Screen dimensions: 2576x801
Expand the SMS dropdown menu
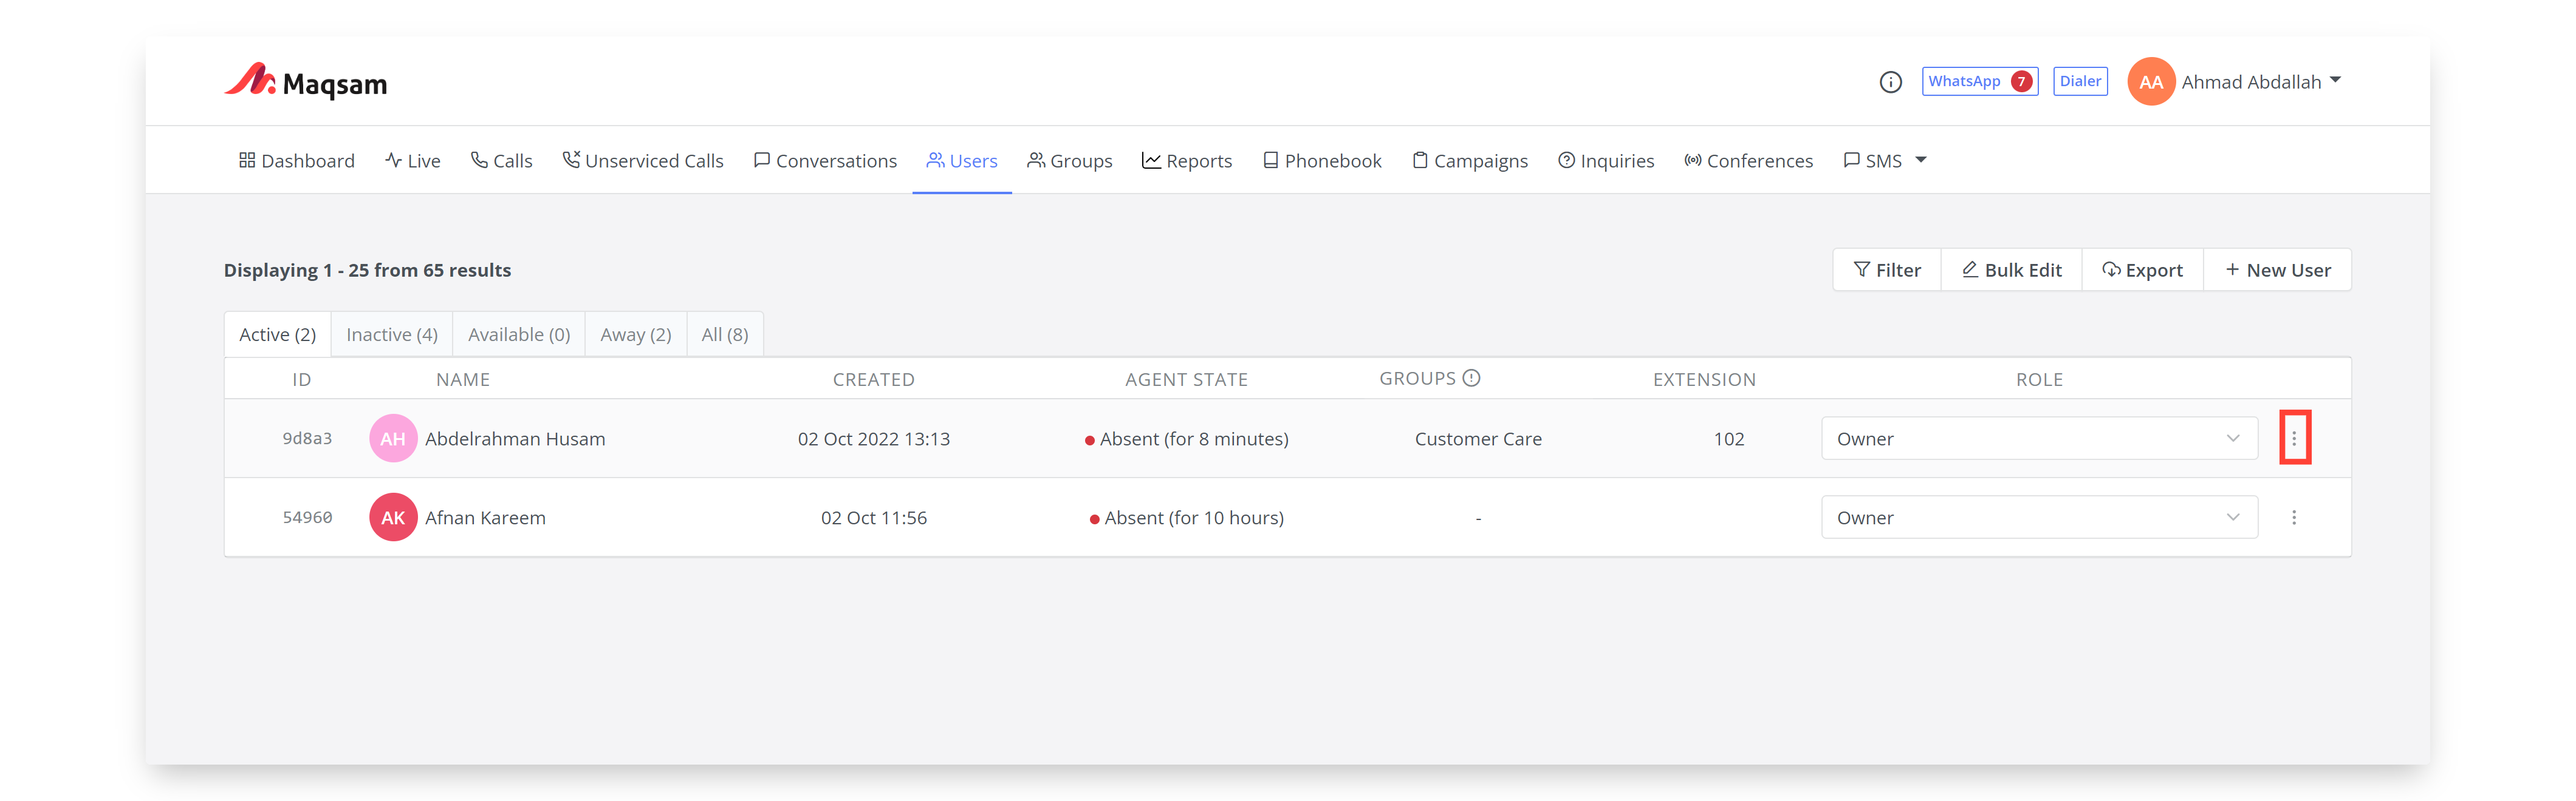point(1885,161)
